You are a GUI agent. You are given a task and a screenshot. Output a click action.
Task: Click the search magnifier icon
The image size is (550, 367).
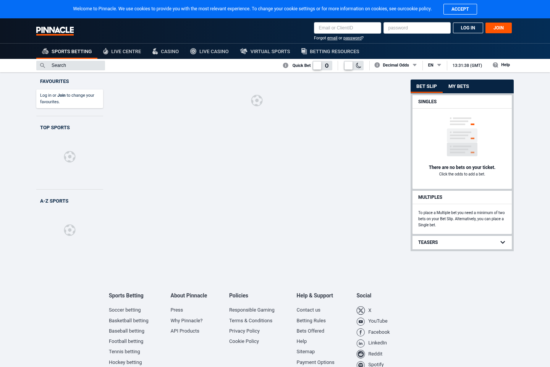coord(43,65)
